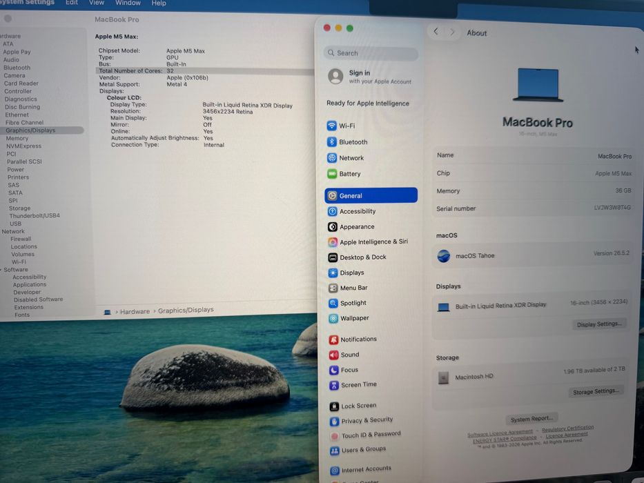The width and height of the screenshot is (644, 483).
Task: Open the ENERGY STAR Compliance link
Action: [505, 440]
